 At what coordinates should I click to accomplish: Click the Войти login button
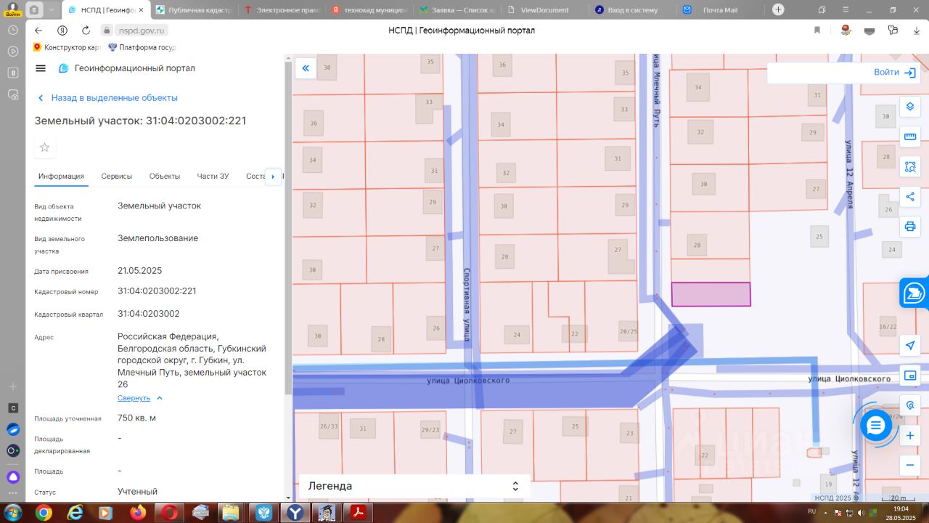point(894,73)
